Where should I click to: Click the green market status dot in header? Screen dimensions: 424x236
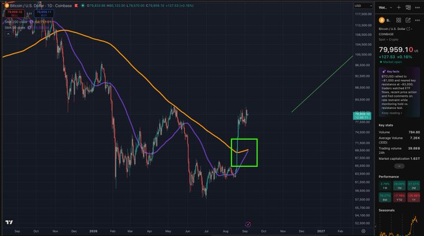83,6
